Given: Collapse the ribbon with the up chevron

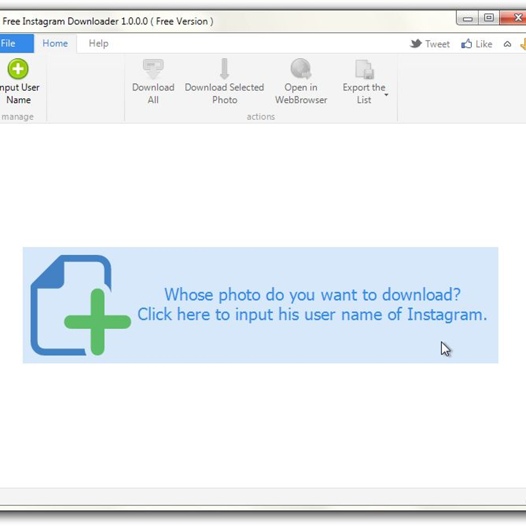Looking at the screenshot, I should click(507, 44).
